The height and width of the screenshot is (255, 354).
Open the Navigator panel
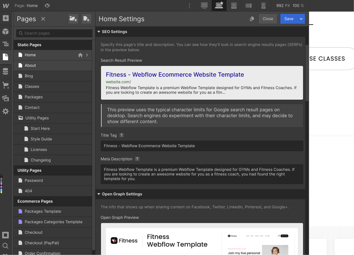point(6,44)
